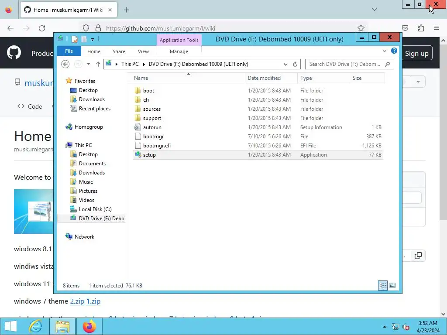
Task: Click Explorer Back navigation arrow
Action: (x=65, y=64)
